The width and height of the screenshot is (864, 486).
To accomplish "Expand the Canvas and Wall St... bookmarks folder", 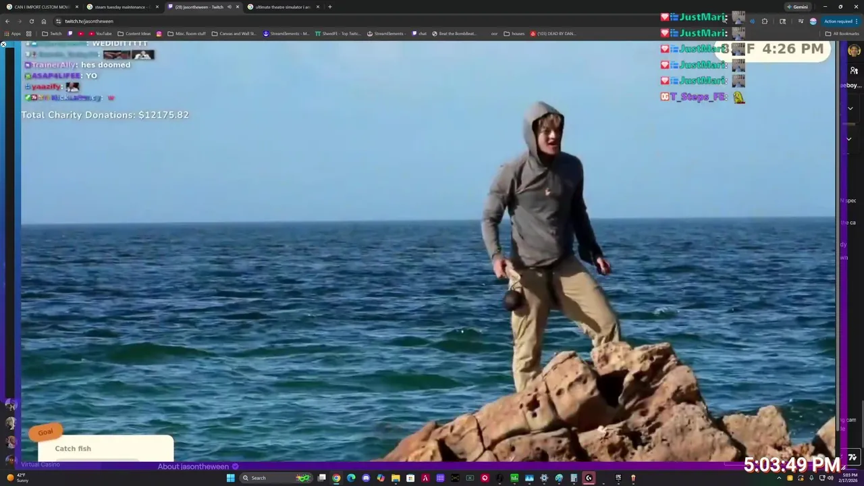I will [x=234, y=34].
